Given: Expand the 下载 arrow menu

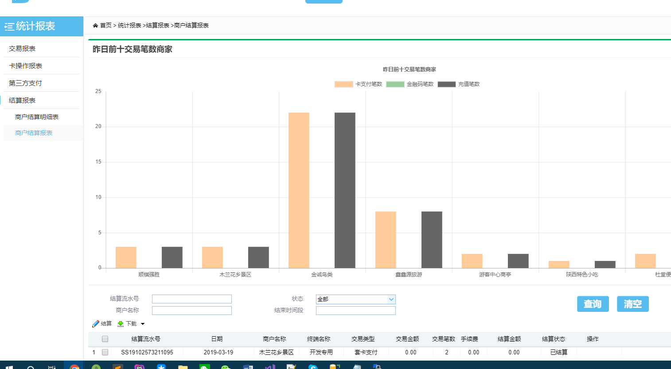Looking at the screenshot, I should pyautogui.click(x=143, y=324).
